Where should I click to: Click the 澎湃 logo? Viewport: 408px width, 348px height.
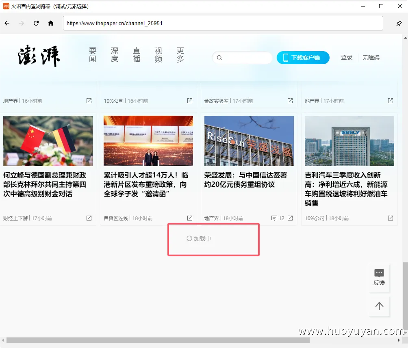(39, 56)
